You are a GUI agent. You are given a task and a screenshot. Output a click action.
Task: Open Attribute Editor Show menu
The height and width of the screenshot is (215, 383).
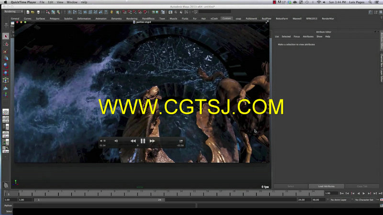click(x=319, y=37)
